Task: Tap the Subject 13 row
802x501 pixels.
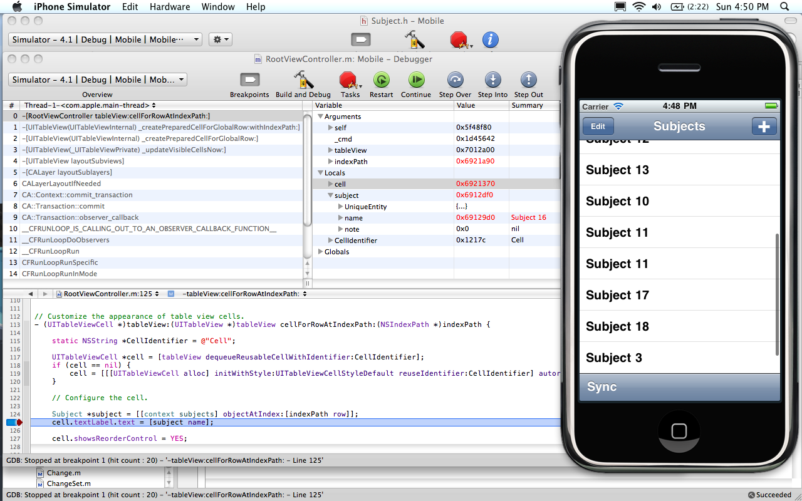Action: click(x=679, y=170)
